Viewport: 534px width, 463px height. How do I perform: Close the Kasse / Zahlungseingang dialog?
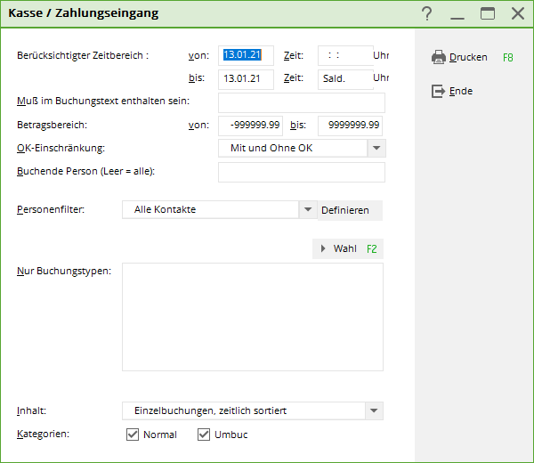pos(518,13)
